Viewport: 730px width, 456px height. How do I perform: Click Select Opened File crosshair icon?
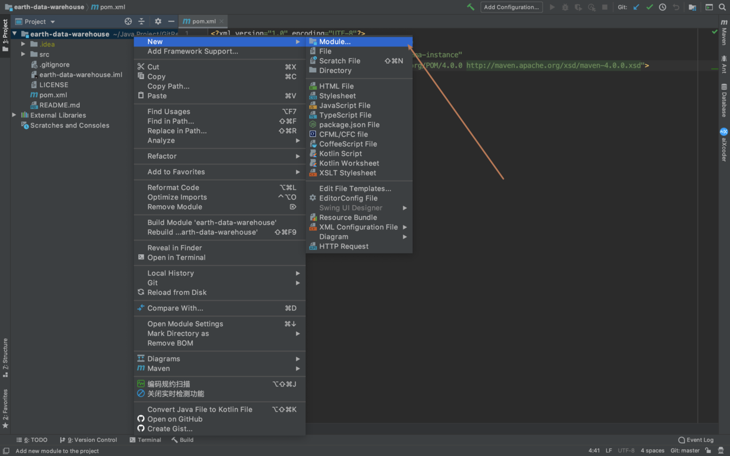point(128,21)
